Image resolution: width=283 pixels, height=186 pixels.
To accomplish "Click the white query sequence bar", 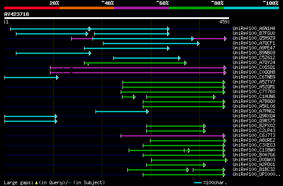I will (x=117, y=18).
